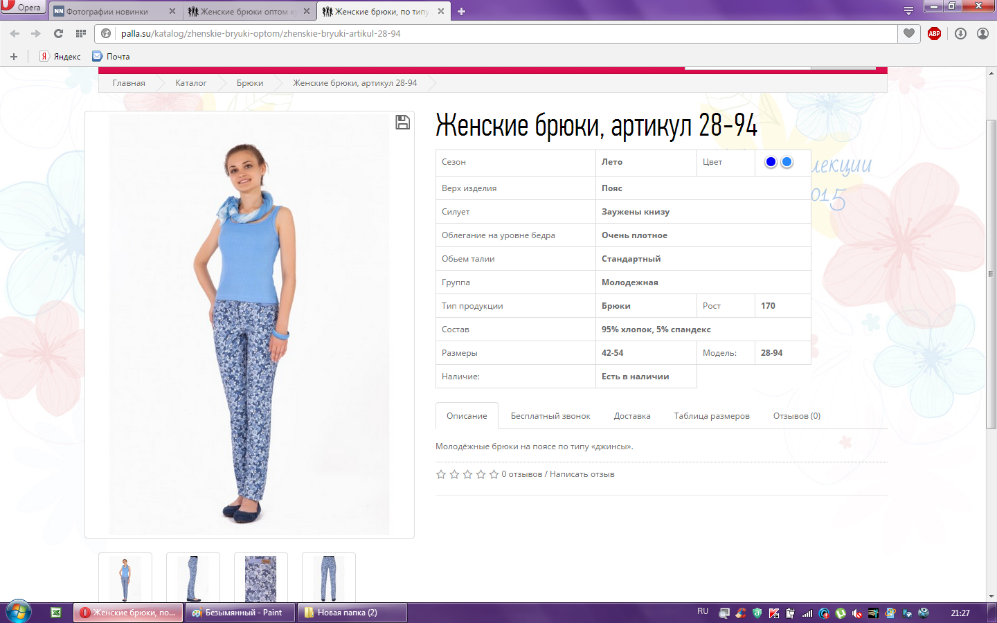
Task: Select the fabric close-up thumbnail
Action: (261, 578)
